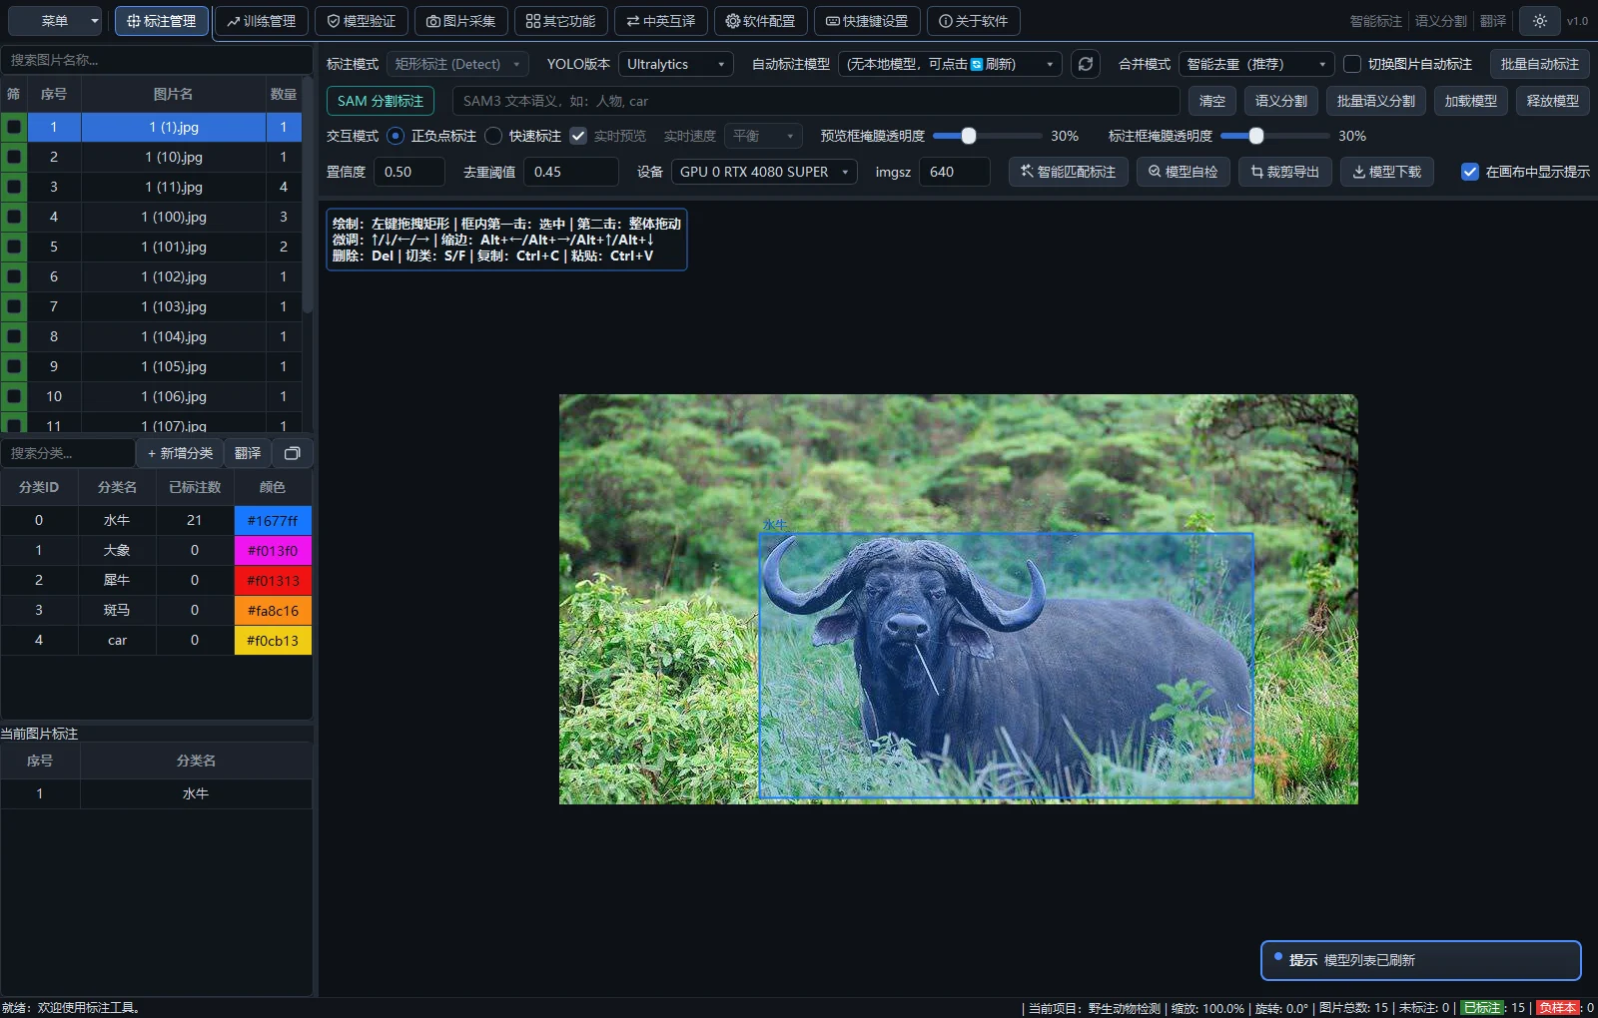Switch to 模型验证 tab
1598x1018 pixels.
point(362,21)
